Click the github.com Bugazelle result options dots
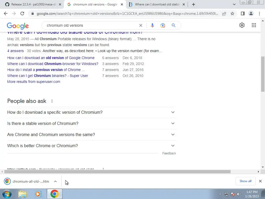Viewport: 265px width, 199px height. (103, 169)
